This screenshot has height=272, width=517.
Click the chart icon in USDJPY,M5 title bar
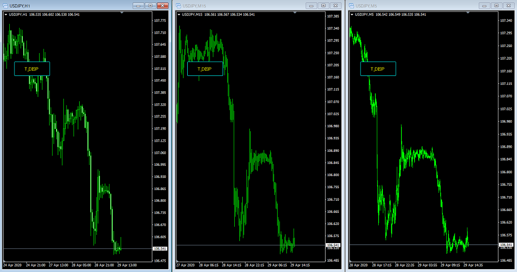(x=351, y=6)
